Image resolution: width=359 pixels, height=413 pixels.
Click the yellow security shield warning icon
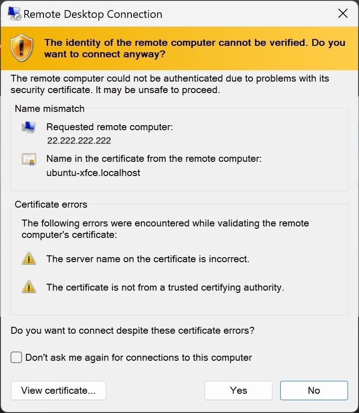click(x=21, y=48)
